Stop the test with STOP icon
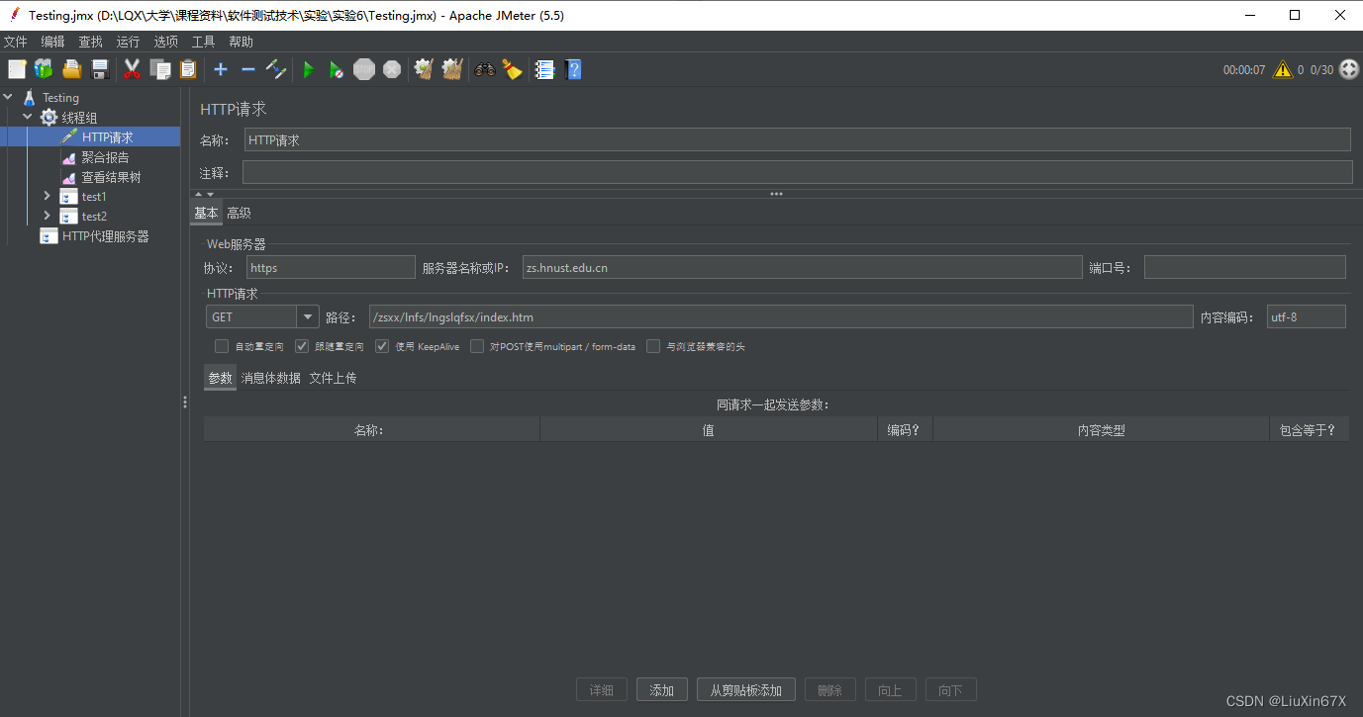The width and height of the screenshot is (1363, 717). pyautogui.click(x=364, y=69)
